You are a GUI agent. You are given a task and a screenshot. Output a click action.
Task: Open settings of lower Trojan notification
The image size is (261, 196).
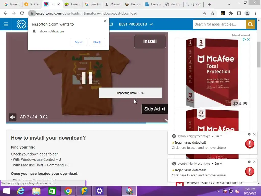249,162
